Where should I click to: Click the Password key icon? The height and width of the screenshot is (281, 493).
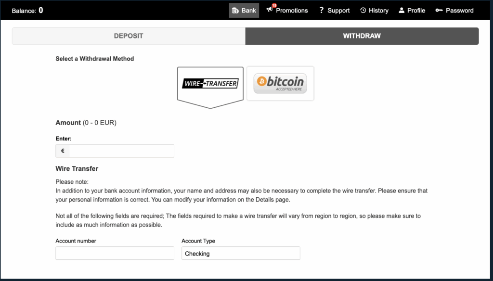point(439,11)
